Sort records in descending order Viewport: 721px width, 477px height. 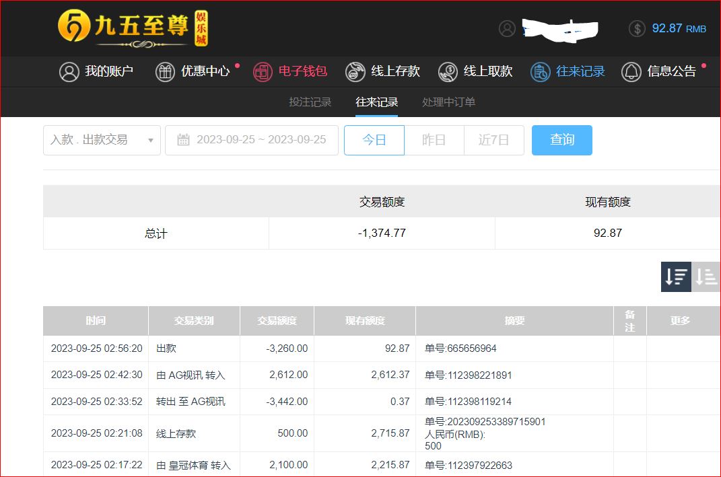[676, 277]
